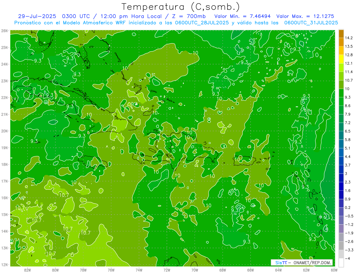The height and width of the screenshot is (274, 355).
Task: Click the -0.5 value on the color scale
Action: click(349, 216)
